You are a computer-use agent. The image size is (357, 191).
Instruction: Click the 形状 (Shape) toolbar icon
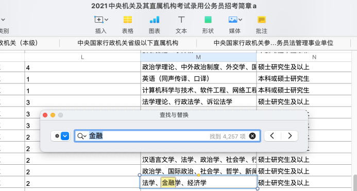coord(208,20)
